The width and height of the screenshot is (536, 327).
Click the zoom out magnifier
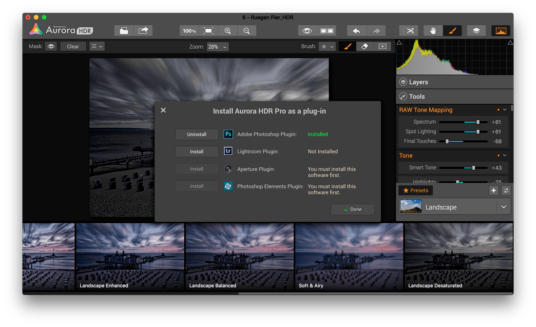pos(247,31)
